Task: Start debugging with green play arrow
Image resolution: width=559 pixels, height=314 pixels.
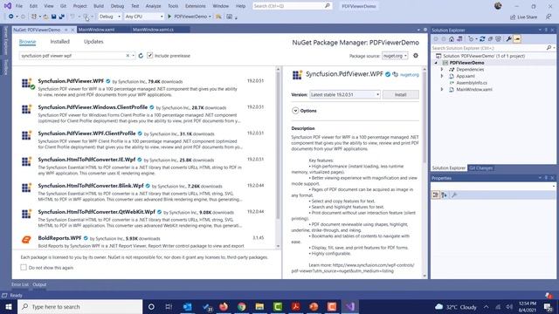Action: (x=169, y=17)
